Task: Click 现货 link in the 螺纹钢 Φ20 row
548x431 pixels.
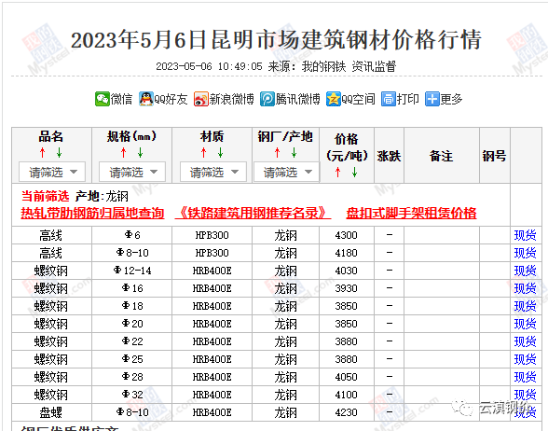Action: pos(525,324)
